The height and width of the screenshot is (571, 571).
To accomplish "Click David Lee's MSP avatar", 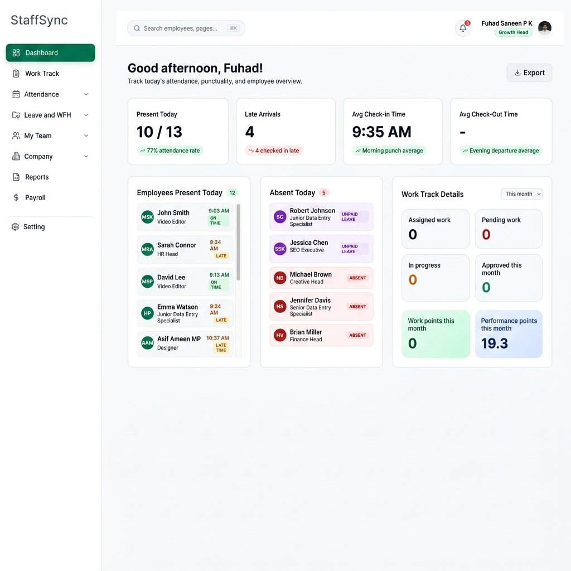I will [147, 282].
